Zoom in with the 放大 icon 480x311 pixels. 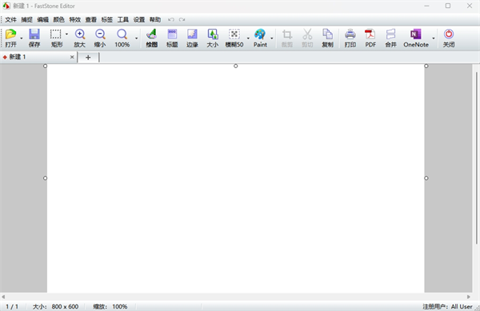click(x=79, y=38)
